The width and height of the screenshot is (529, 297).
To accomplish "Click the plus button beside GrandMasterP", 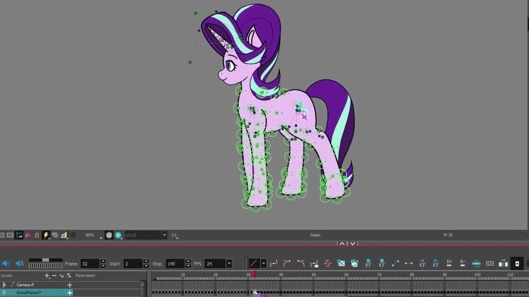I will (69, 293).
